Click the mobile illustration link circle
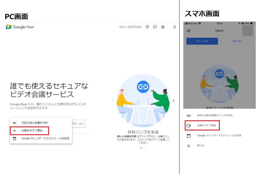The width and height of the screenshot is (261, 174). [x=220, y=74]
